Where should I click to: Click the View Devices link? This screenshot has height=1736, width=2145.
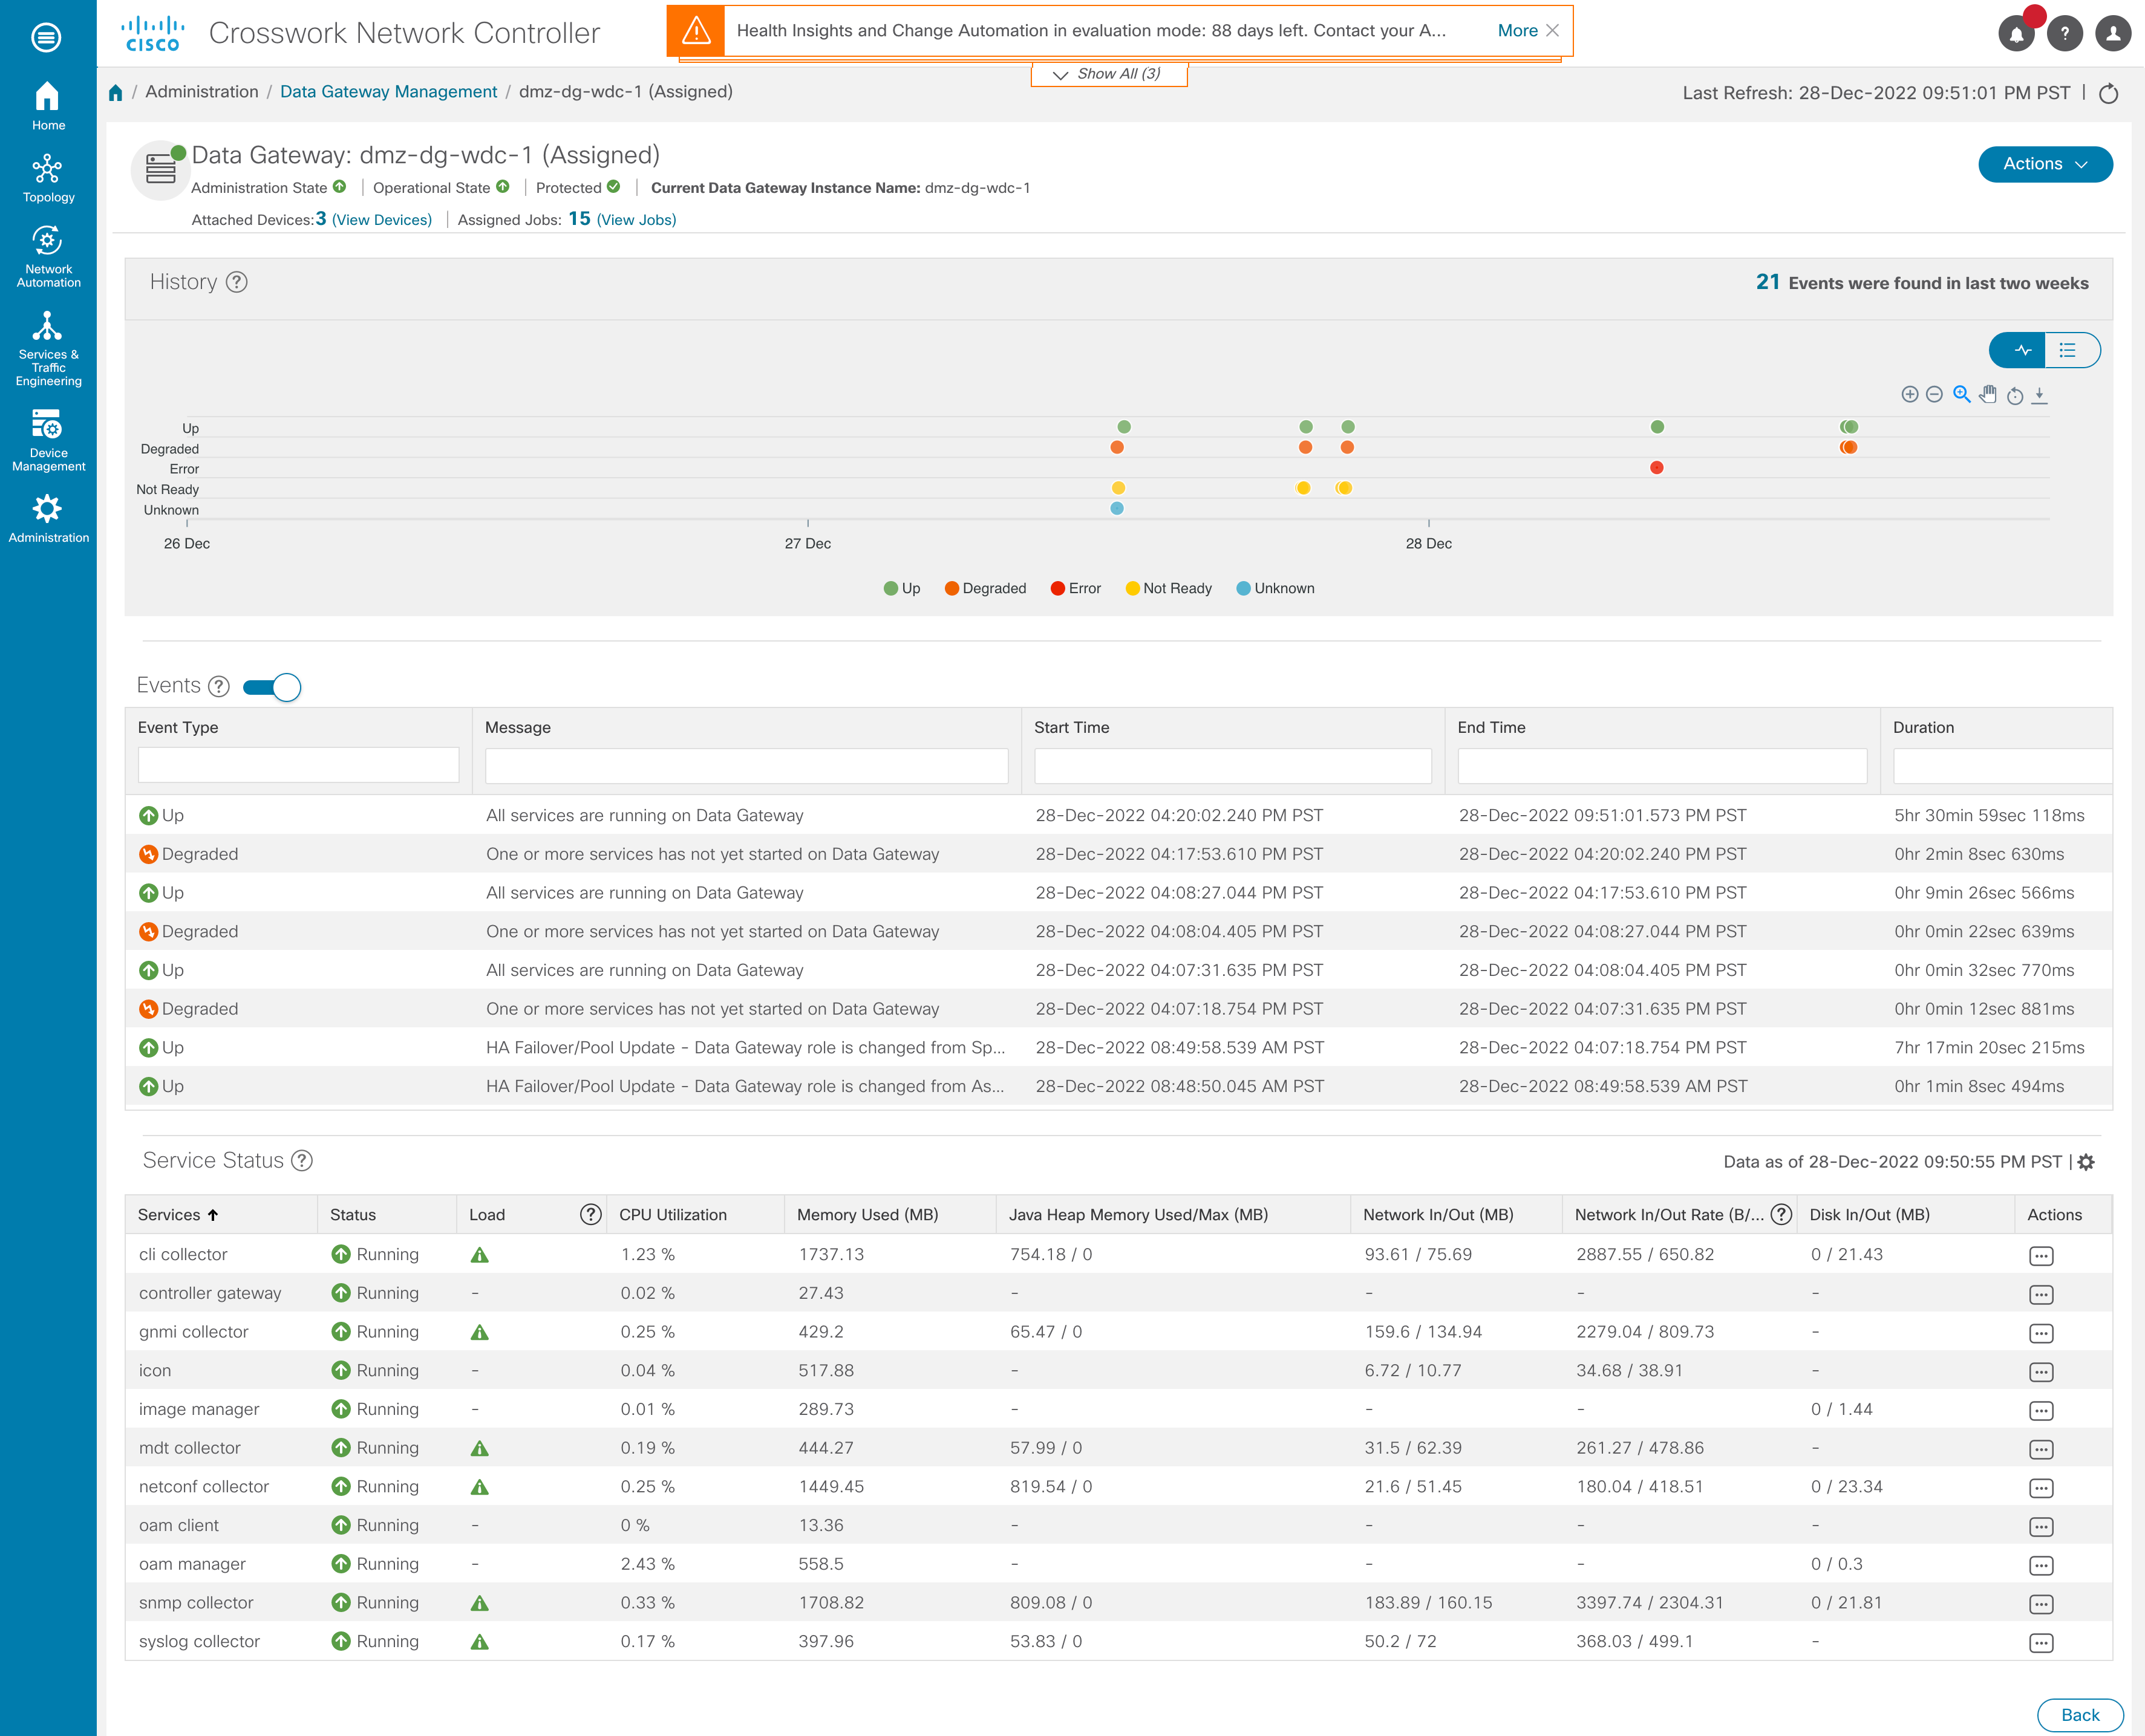[382, 220]
